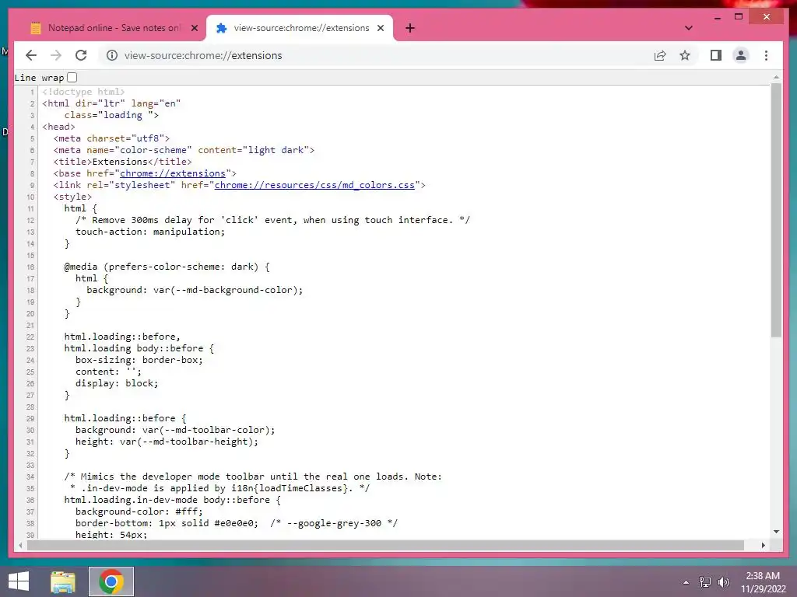Open File Explorer from the taskbar
Viewport: 797px width, 597px height.
coord(63,581)
